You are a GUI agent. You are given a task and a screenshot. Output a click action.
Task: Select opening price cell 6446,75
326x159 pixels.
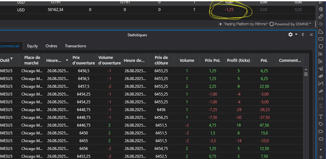click(84, 125)
